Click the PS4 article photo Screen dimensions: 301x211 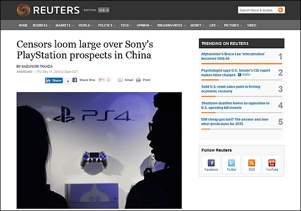pos(99,150)
